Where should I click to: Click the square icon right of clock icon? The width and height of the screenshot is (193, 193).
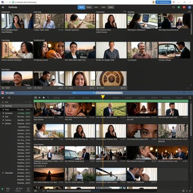pyautogui.click(x=28, y=189)
